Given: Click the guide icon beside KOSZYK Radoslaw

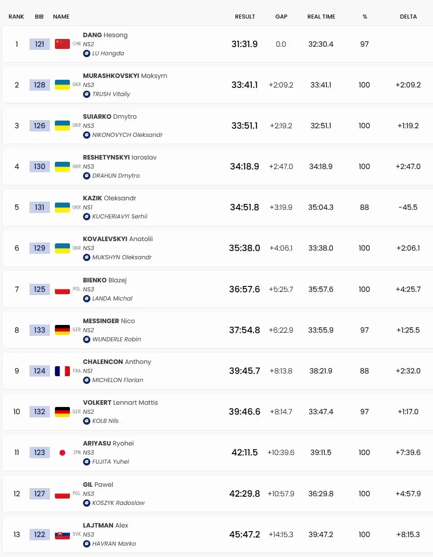Looking at the screenshot, I should tap(86, 503).
